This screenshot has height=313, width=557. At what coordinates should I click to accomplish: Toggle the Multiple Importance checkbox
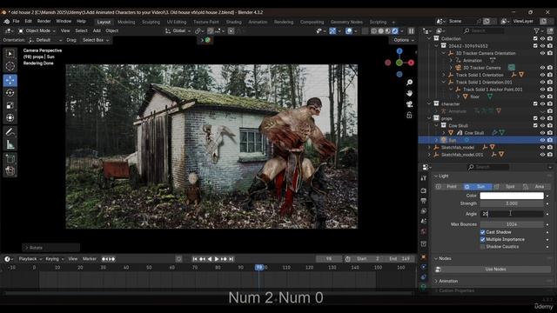pos(482,240)
